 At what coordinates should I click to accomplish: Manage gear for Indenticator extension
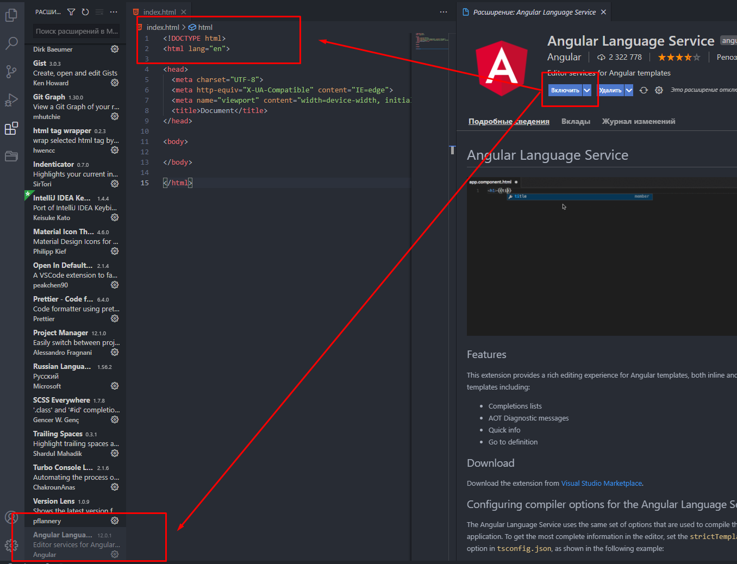[115, 184]
